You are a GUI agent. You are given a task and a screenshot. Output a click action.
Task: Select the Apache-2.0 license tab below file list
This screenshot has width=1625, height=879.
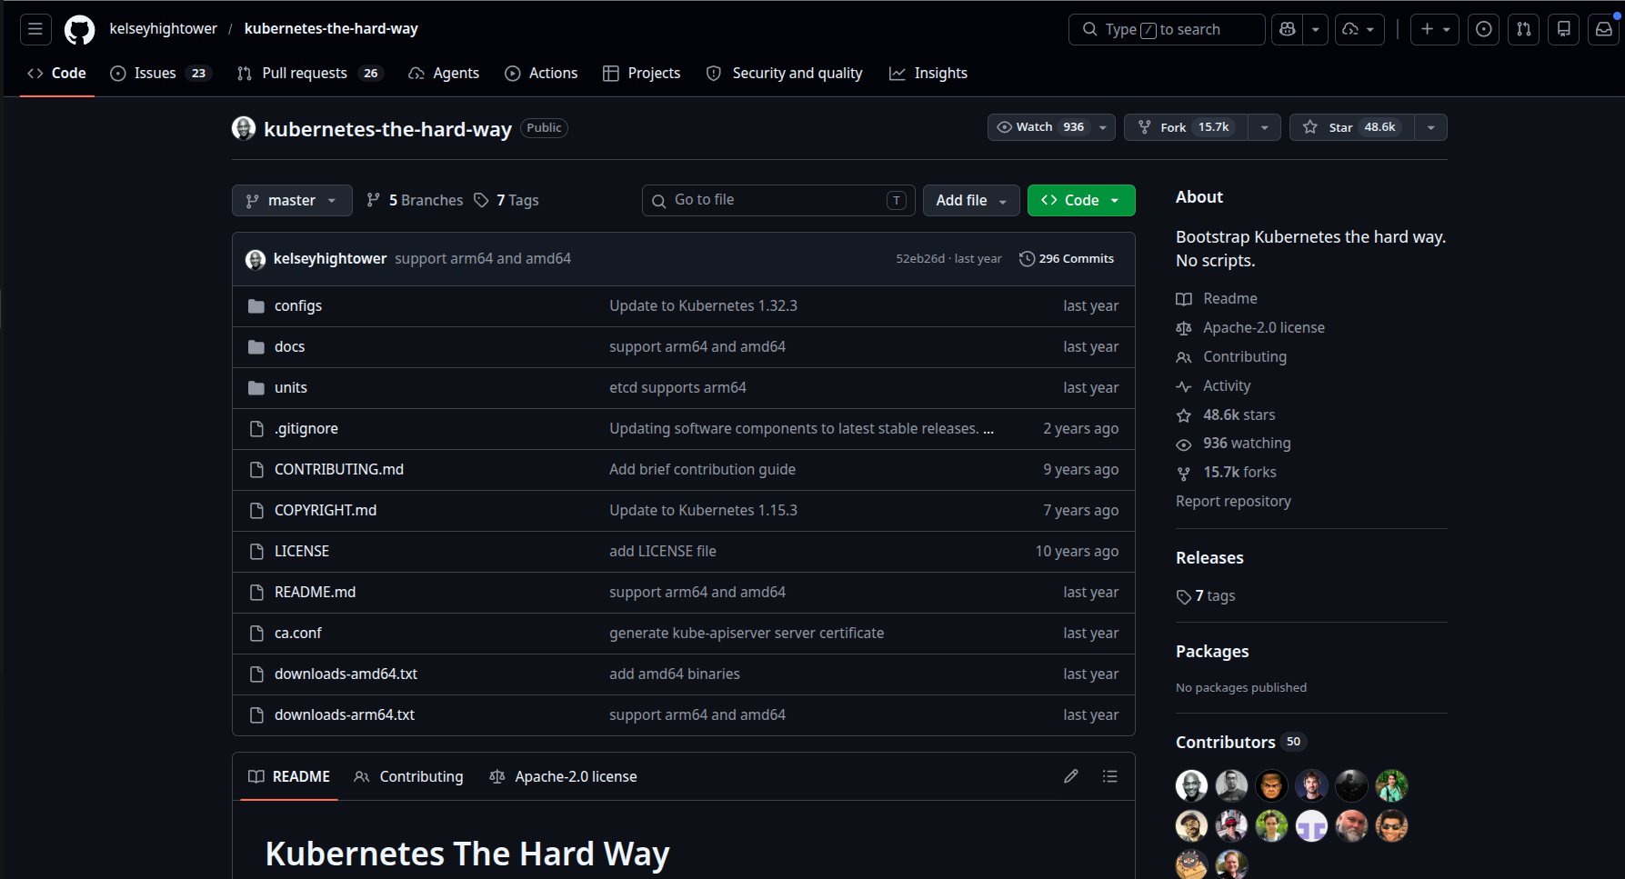pyautogui.click(x=563, y=777)
